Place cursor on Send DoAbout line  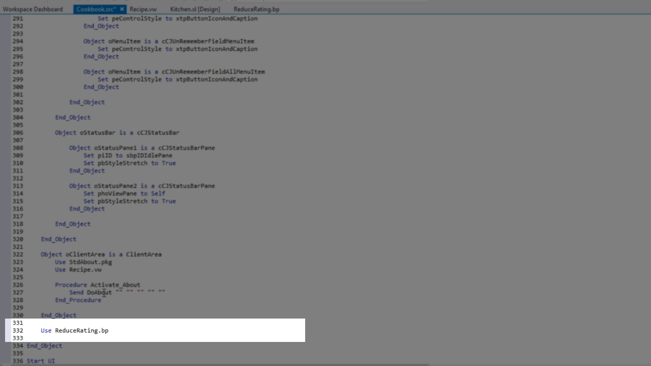pos(91,292)
